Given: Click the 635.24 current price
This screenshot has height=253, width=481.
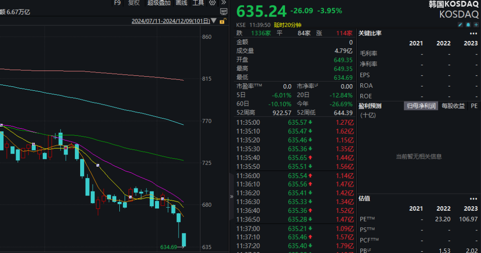Looking at the screenshot, I should (261, 12).
